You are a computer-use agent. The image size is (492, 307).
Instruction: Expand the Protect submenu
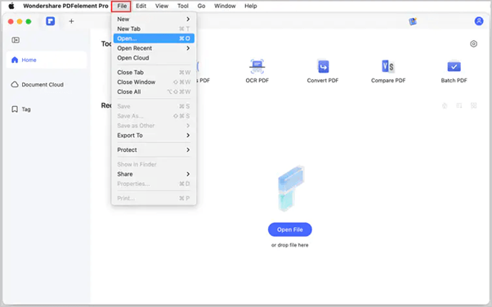[x=154, y=150]
